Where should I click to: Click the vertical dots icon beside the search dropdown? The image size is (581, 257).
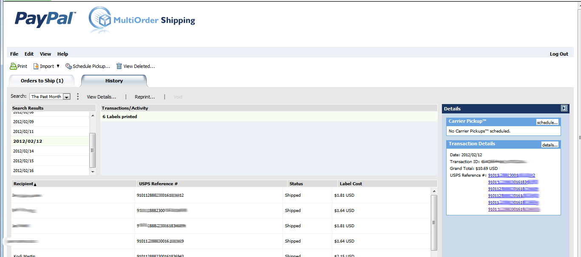tap(77, 96)
